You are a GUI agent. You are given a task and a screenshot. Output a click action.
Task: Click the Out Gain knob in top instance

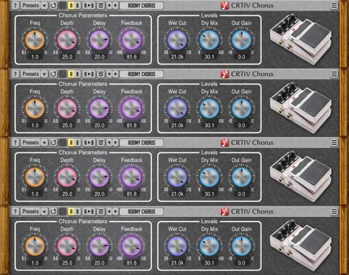click(x=241, y=40)
